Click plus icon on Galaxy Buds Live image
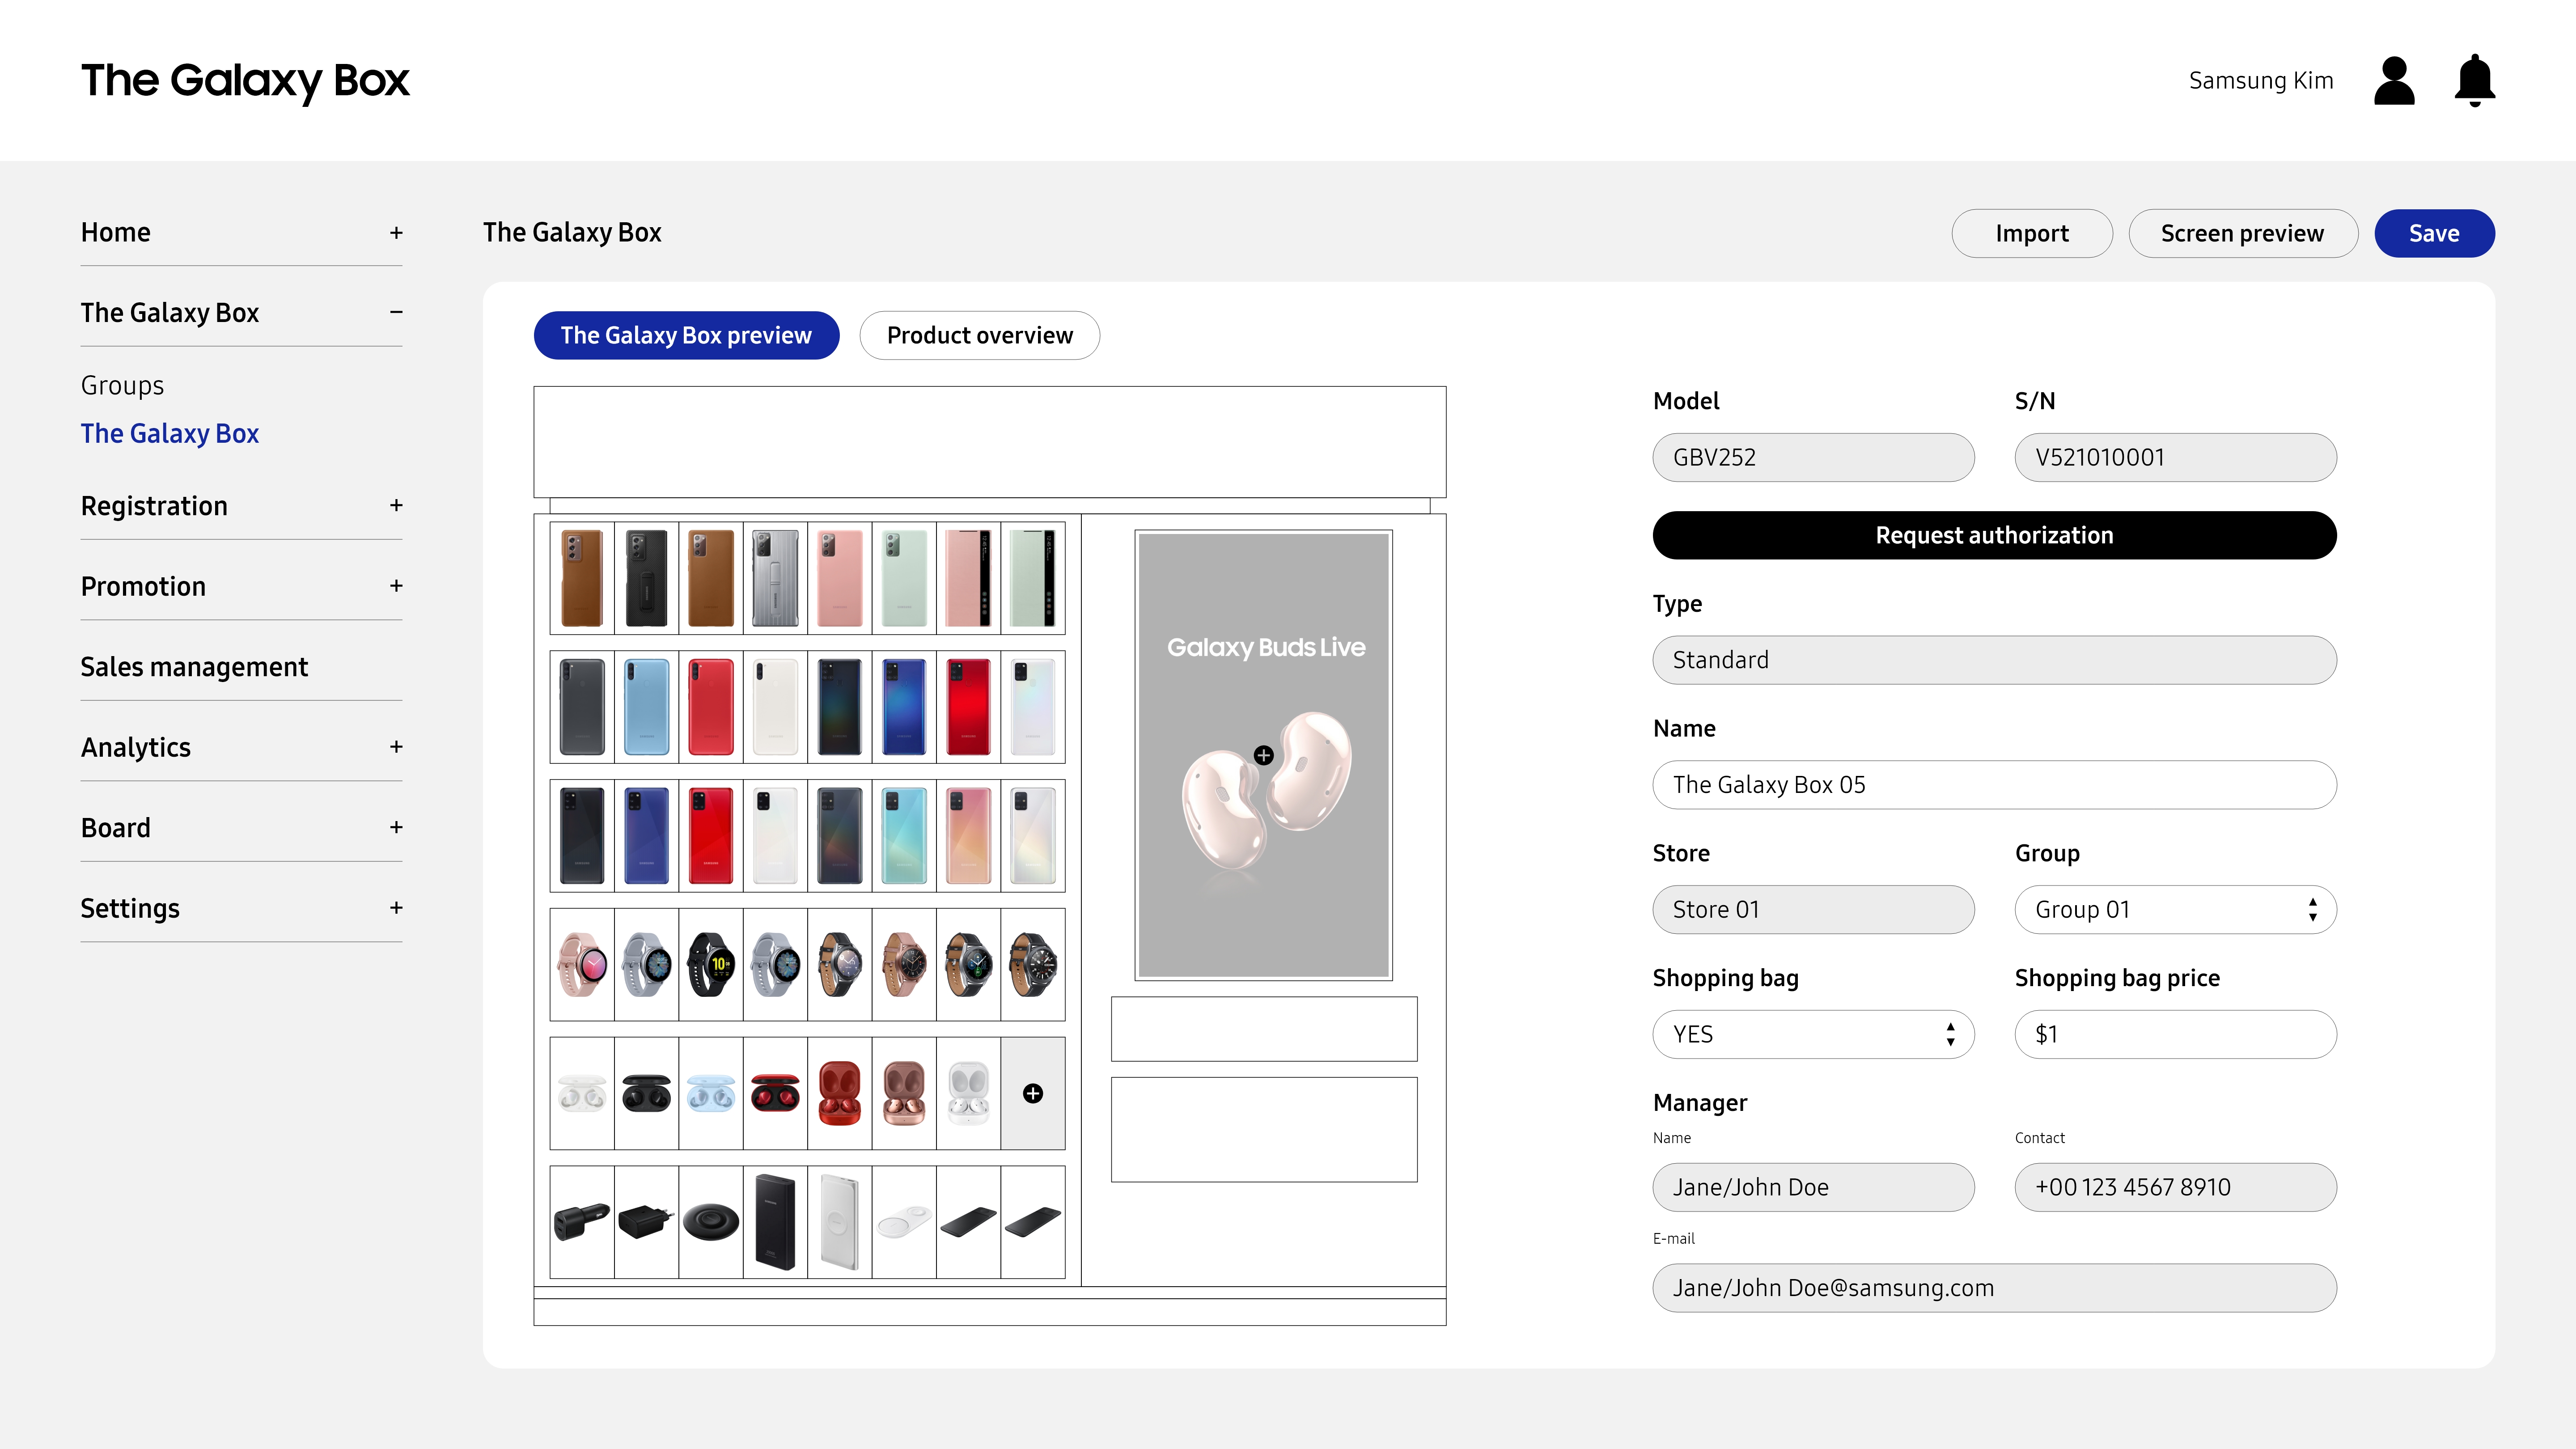 pyautogui.click(x=1264, y=755)
